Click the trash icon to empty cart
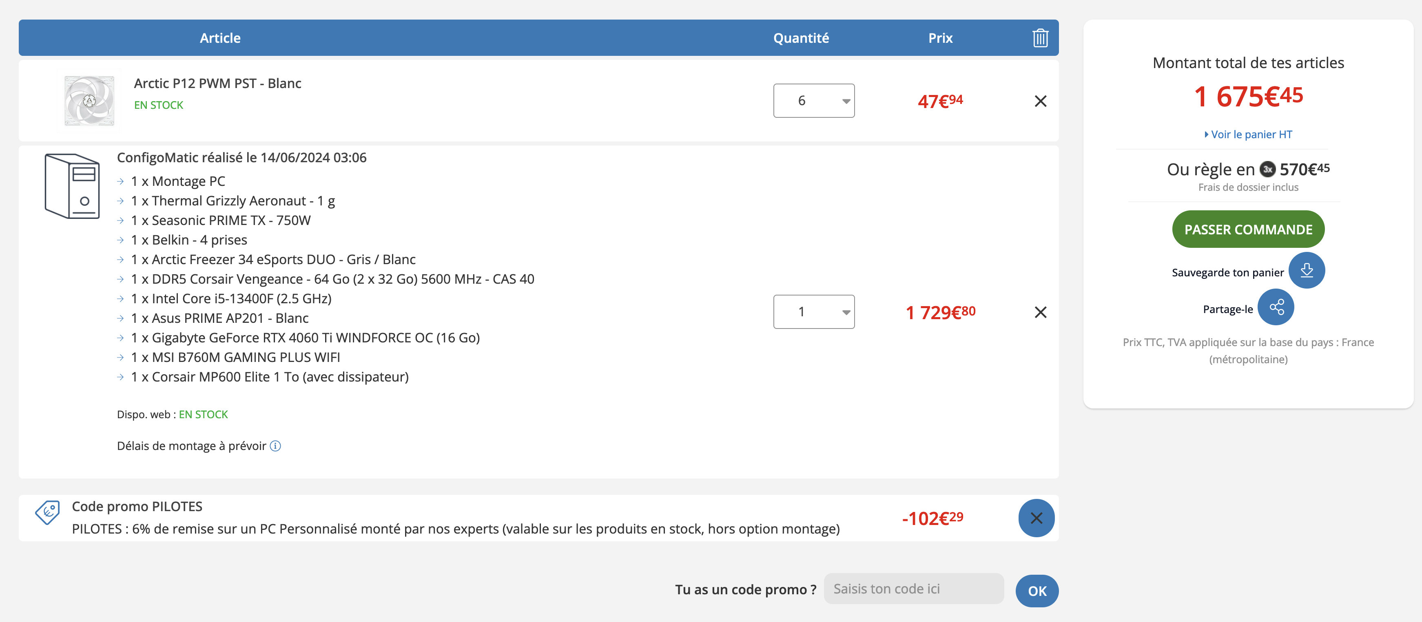 [x=1040, y=38]
